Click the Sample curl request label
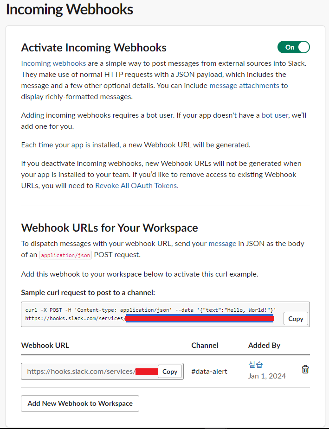The height and width of the screenshot is (429, 329). tap(88, 292)
